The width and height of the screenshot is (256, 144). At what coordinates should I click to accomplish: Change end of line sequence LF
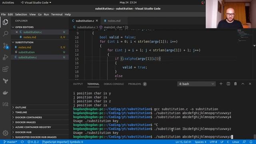(222, 142)
